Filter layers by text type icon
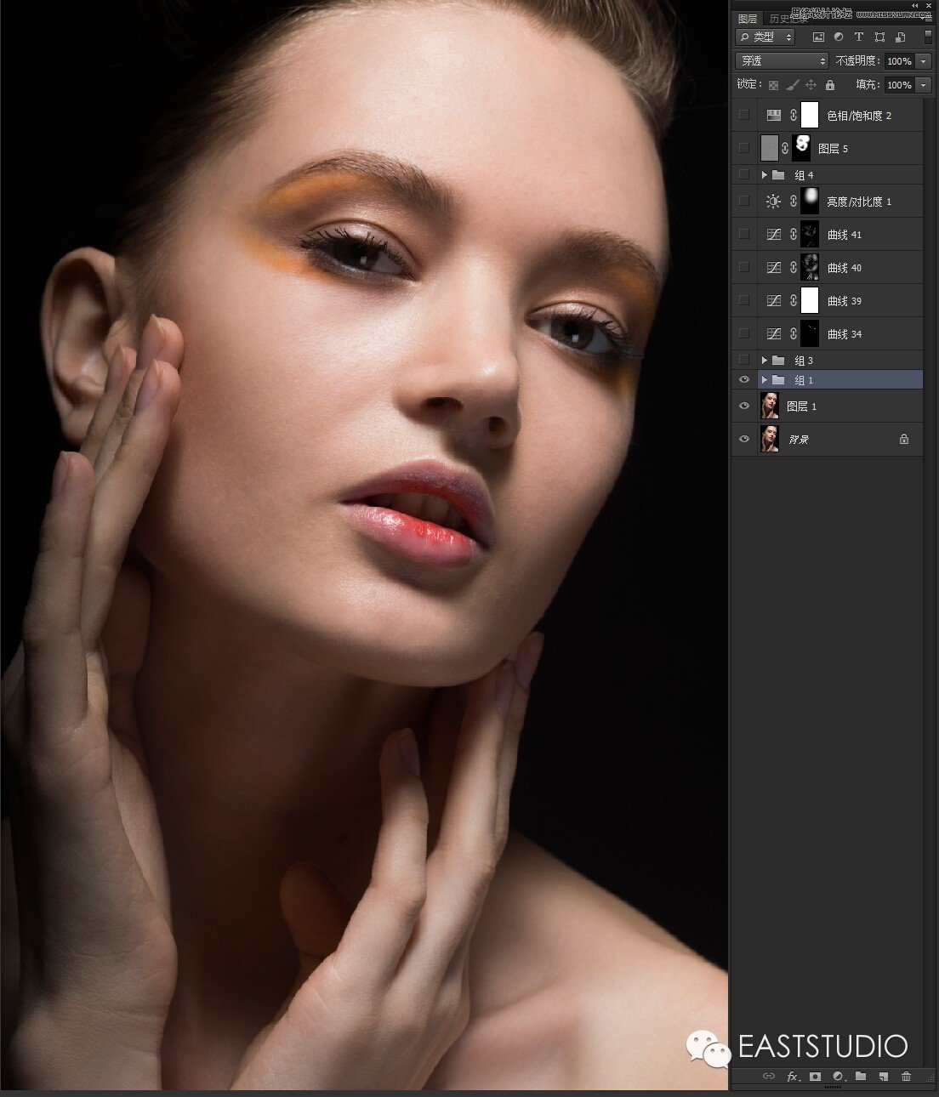939x1097 pixels. tap(859, 37)
